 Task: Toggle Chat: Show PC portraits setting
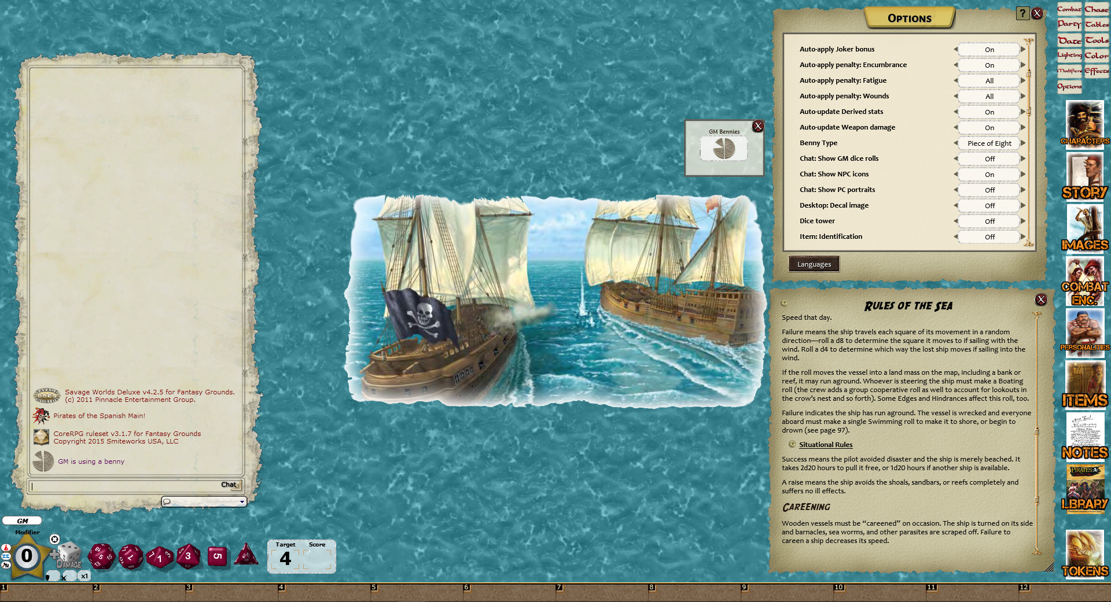point(989,190)
